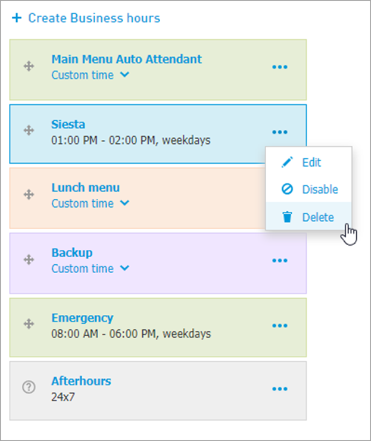Choose Delete from the Siesta context menu
Screen dimensions: 371x441
[309, 217]
